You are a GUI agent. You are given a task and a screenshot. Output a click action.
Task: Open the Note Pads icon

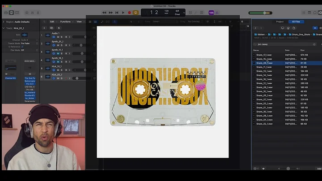(x=309, y=13)
